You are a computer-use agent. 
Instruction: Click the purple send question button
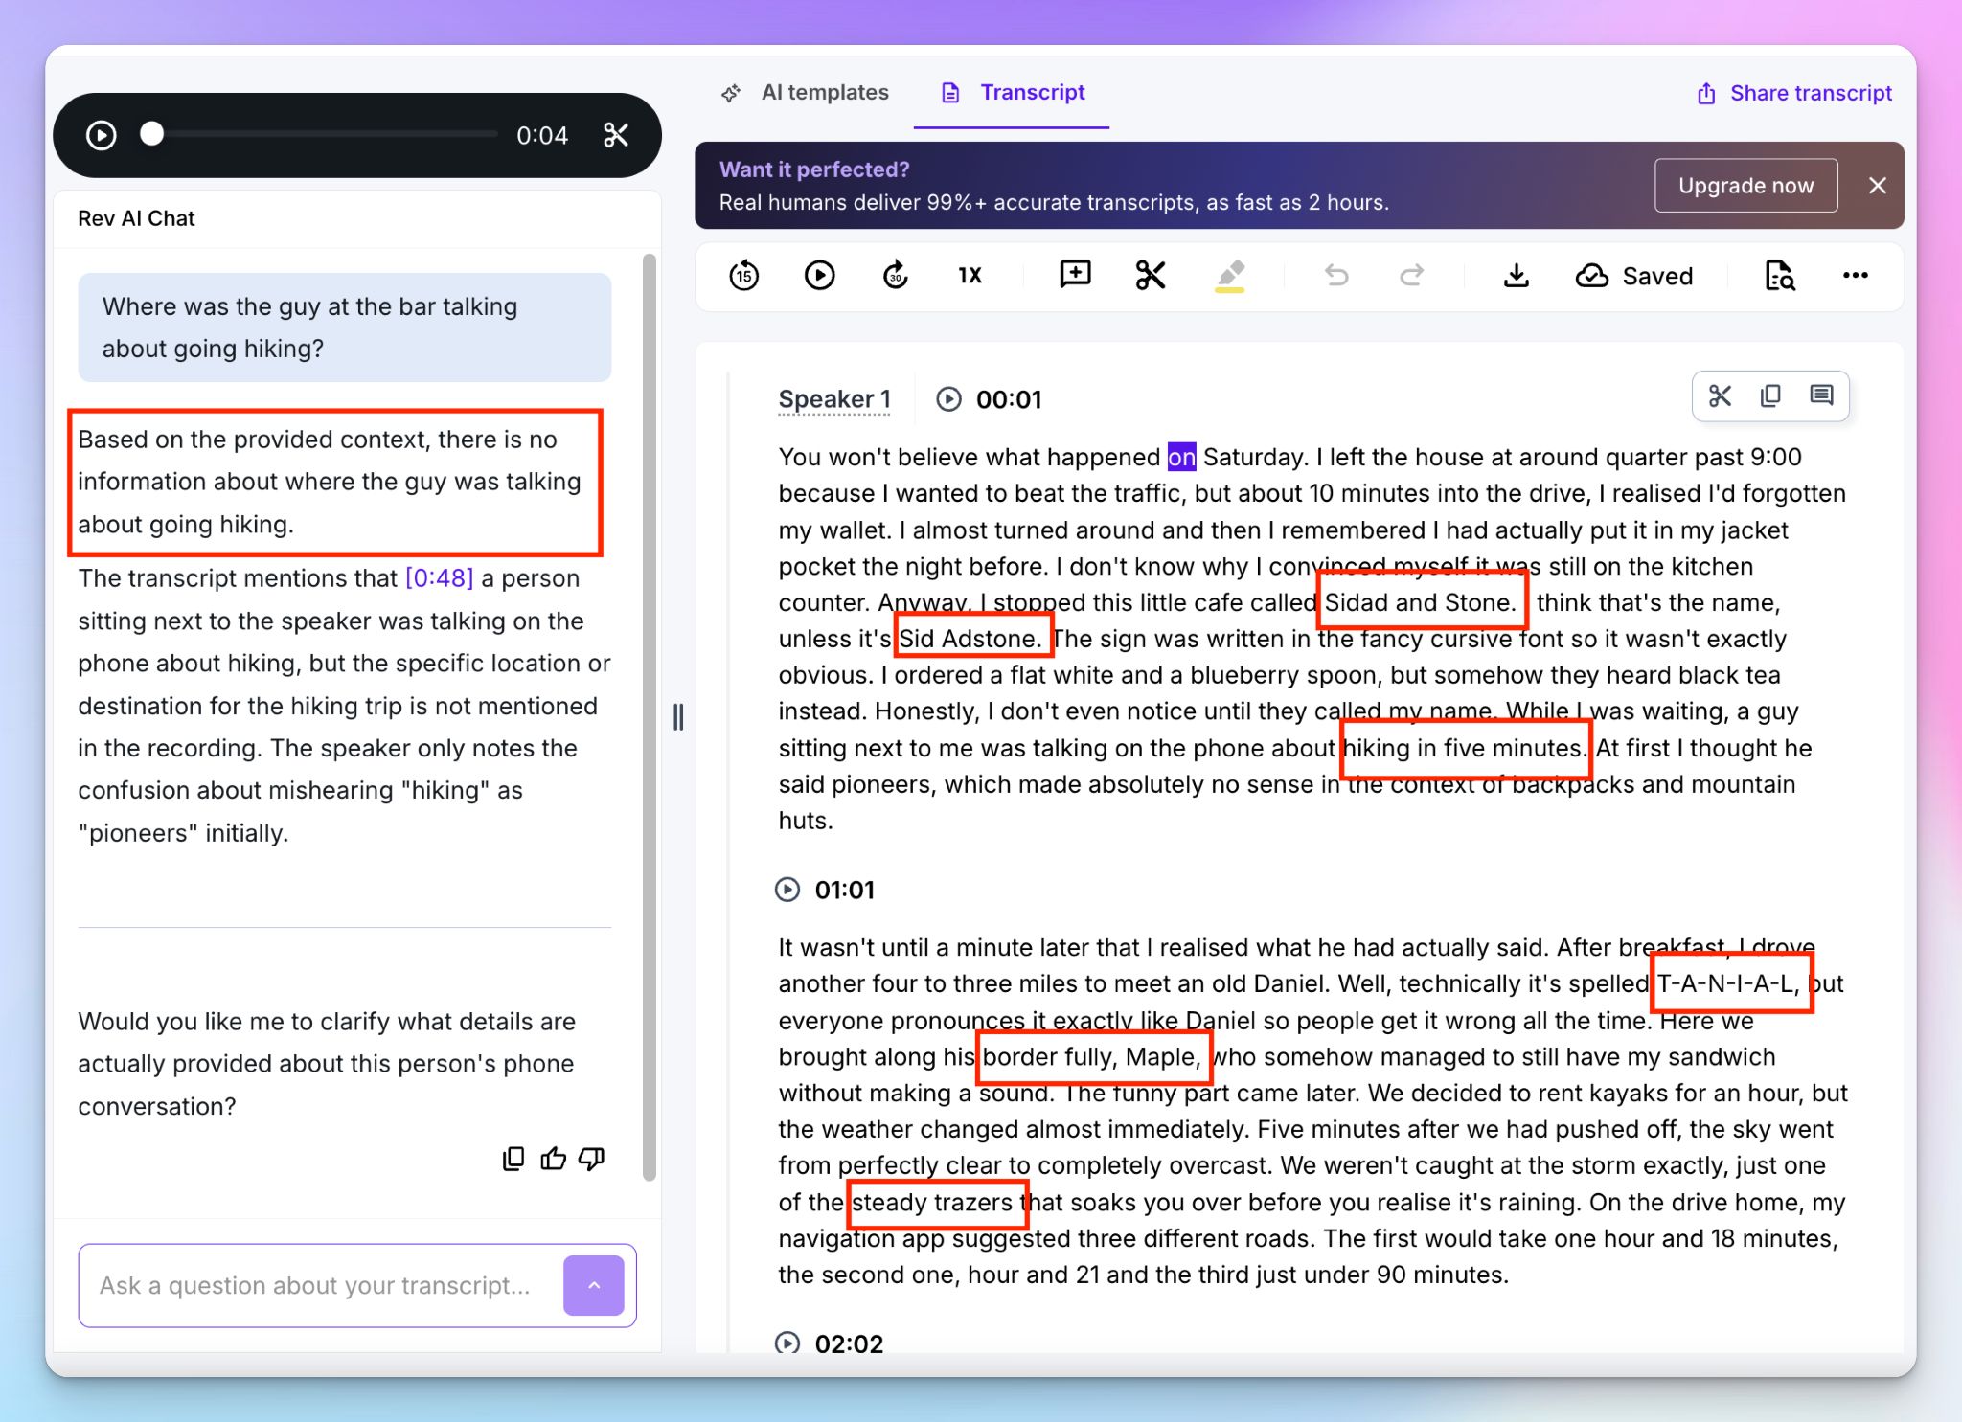[594, 1285]
